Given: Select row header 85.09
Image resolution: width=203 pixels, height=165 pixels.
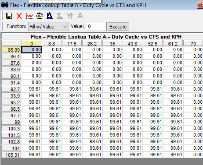Looking at the screenshot, I should [x=11, y=50].
